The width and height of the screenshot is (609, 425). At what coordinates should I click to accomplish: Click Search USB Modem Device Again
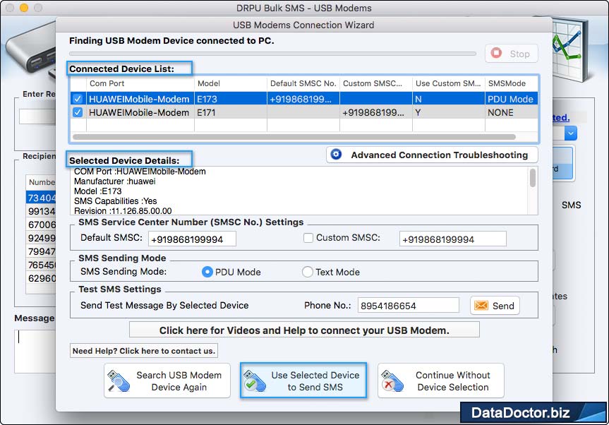167,381
